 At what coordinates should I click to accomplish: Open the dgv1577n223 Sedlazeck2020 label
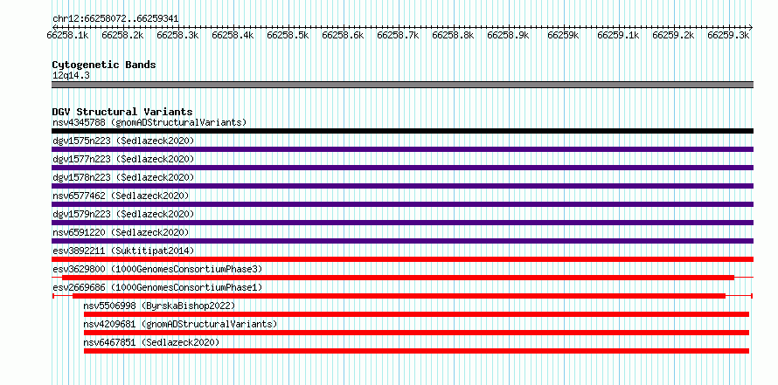pos(123,159)
